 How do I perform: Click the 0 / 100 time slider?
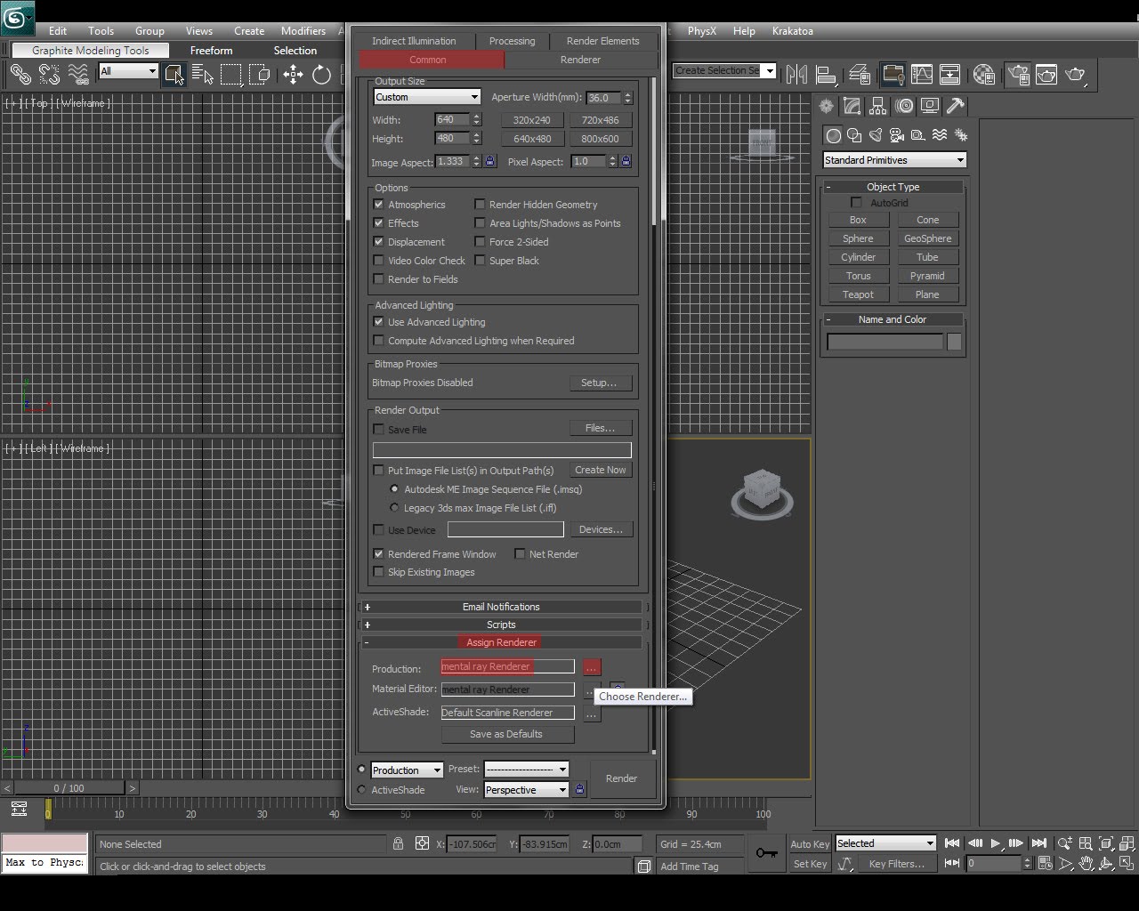tap(69, 788)
